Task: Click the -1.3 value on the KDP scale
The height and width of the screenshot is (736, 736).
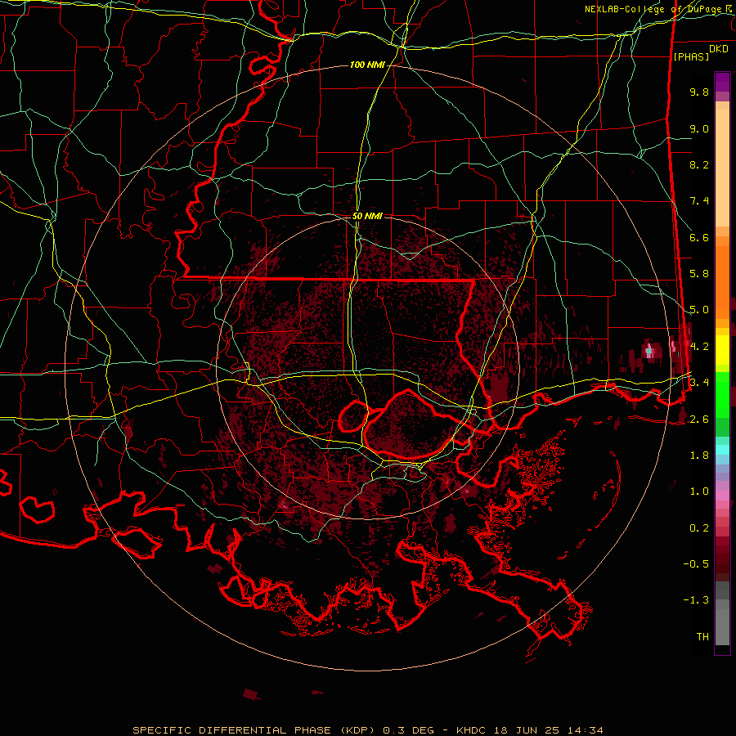Action: [x=696, y=600]
